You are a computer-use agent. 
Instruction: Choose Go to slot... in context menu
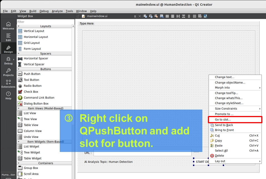click(235, 120)
